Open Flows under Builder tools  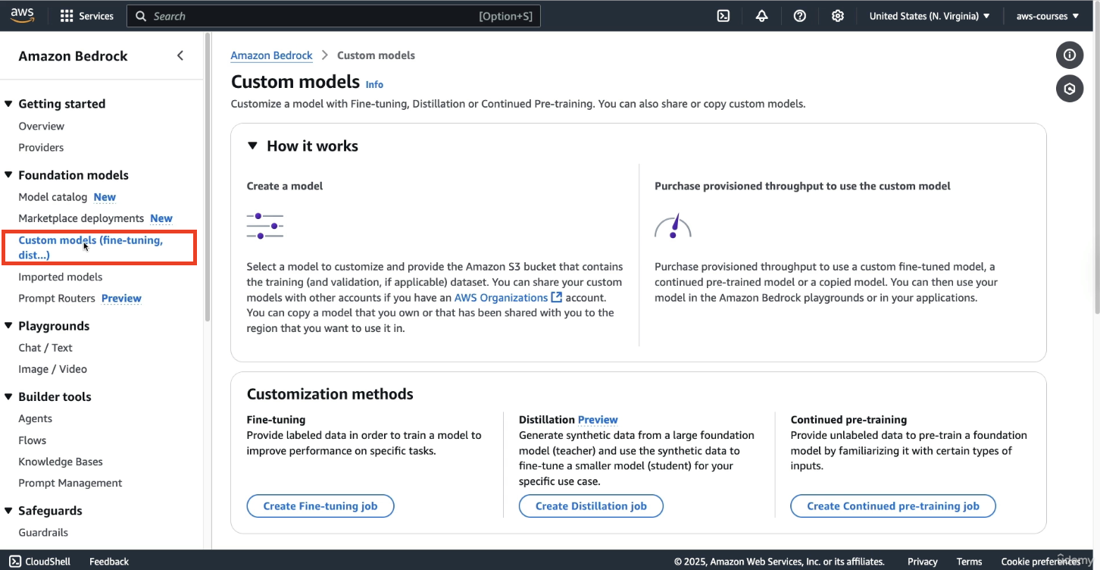pyautogui.click(x=33, y=440)
